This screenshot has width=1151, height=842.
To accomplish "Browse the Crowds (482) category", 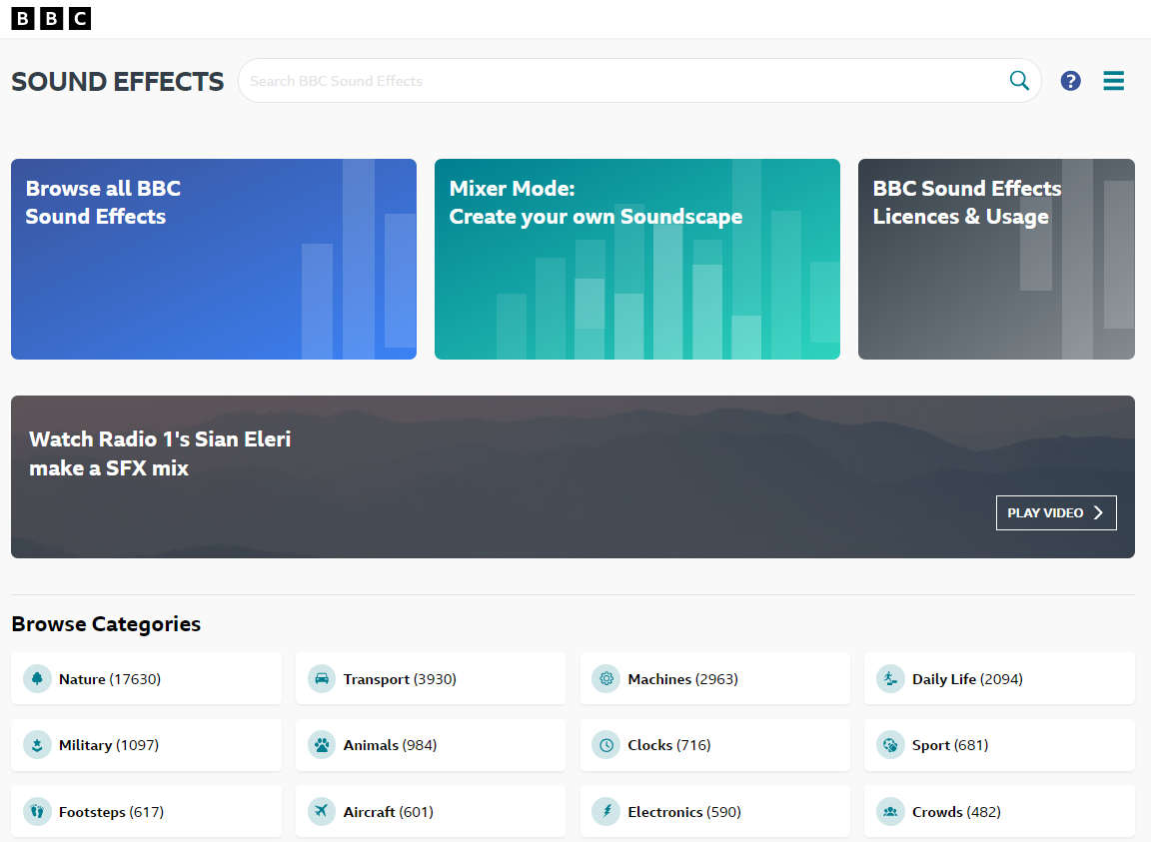I will 955,812.
